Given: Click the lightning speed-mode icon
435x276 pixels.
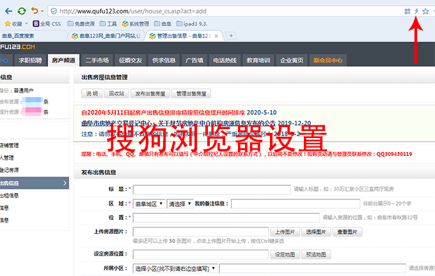Looking at the screenshot, I should tap(416, 11).
